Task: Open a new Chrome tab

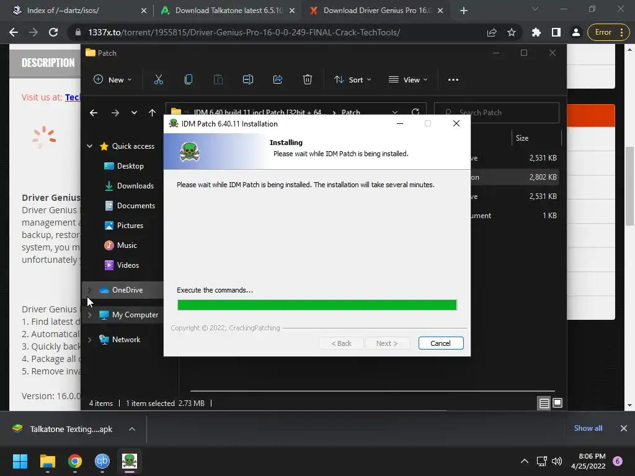Action: [464, 11]
